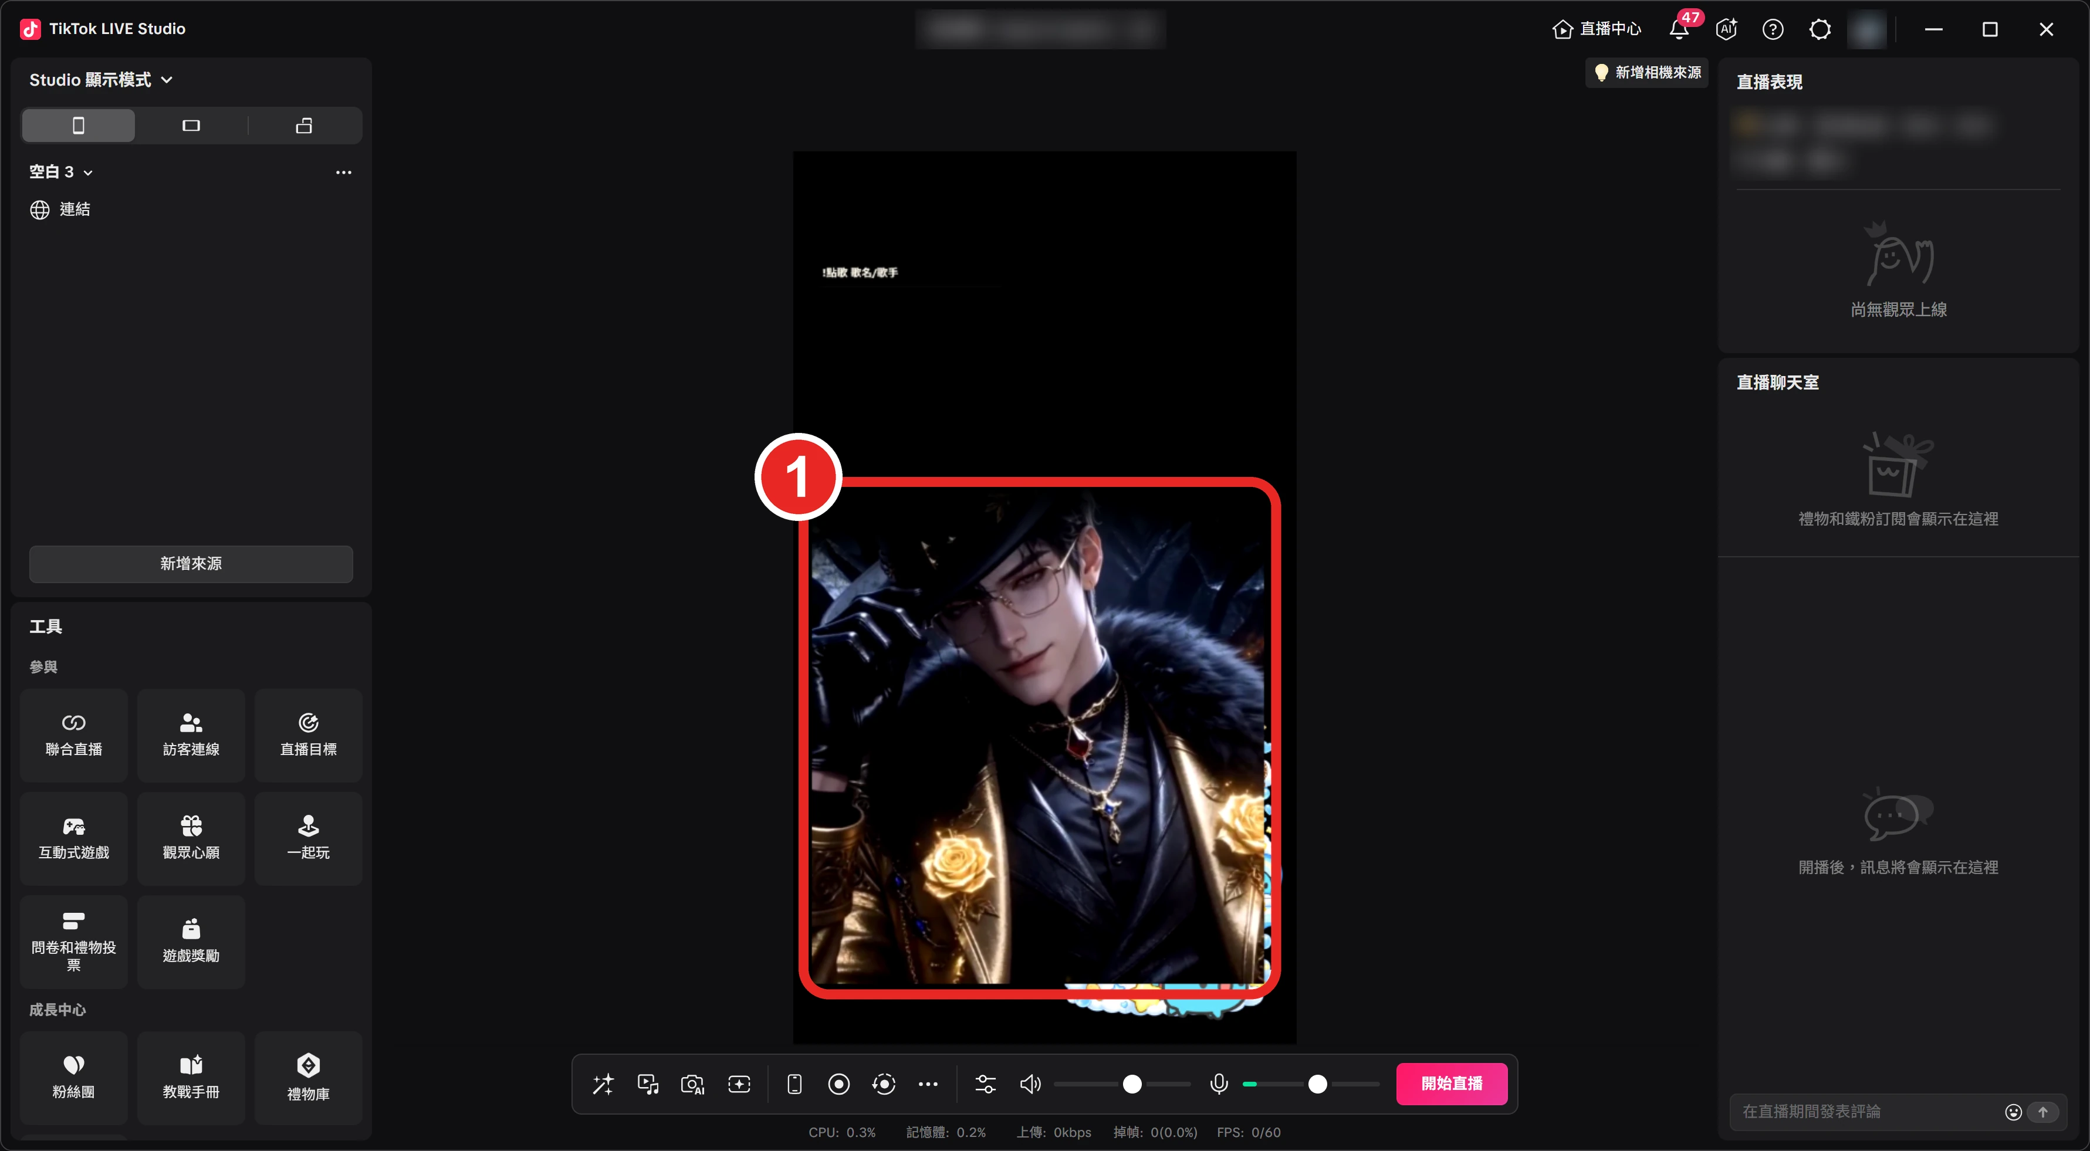Open the help question mark icon

[x=1773, y=29]
